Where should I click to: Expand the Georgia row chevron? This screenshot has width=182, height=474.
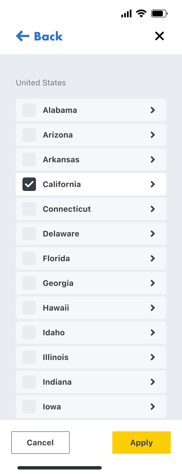[x=153, y=283]
